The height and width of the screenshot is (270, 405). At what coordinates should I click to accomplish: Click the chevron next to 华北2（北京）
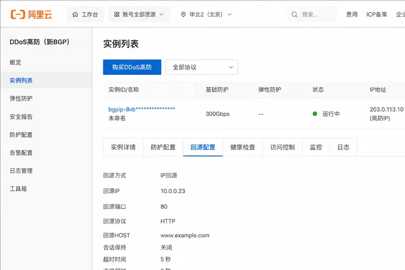click(x=229, y=14)
